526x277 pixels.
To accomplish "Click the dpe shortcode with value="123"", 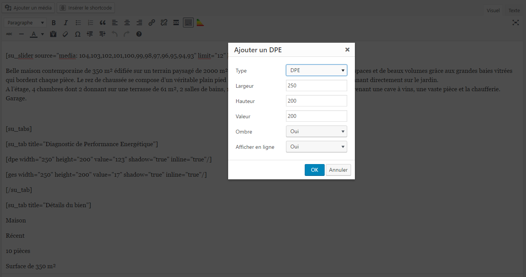I will pos(109,159).
